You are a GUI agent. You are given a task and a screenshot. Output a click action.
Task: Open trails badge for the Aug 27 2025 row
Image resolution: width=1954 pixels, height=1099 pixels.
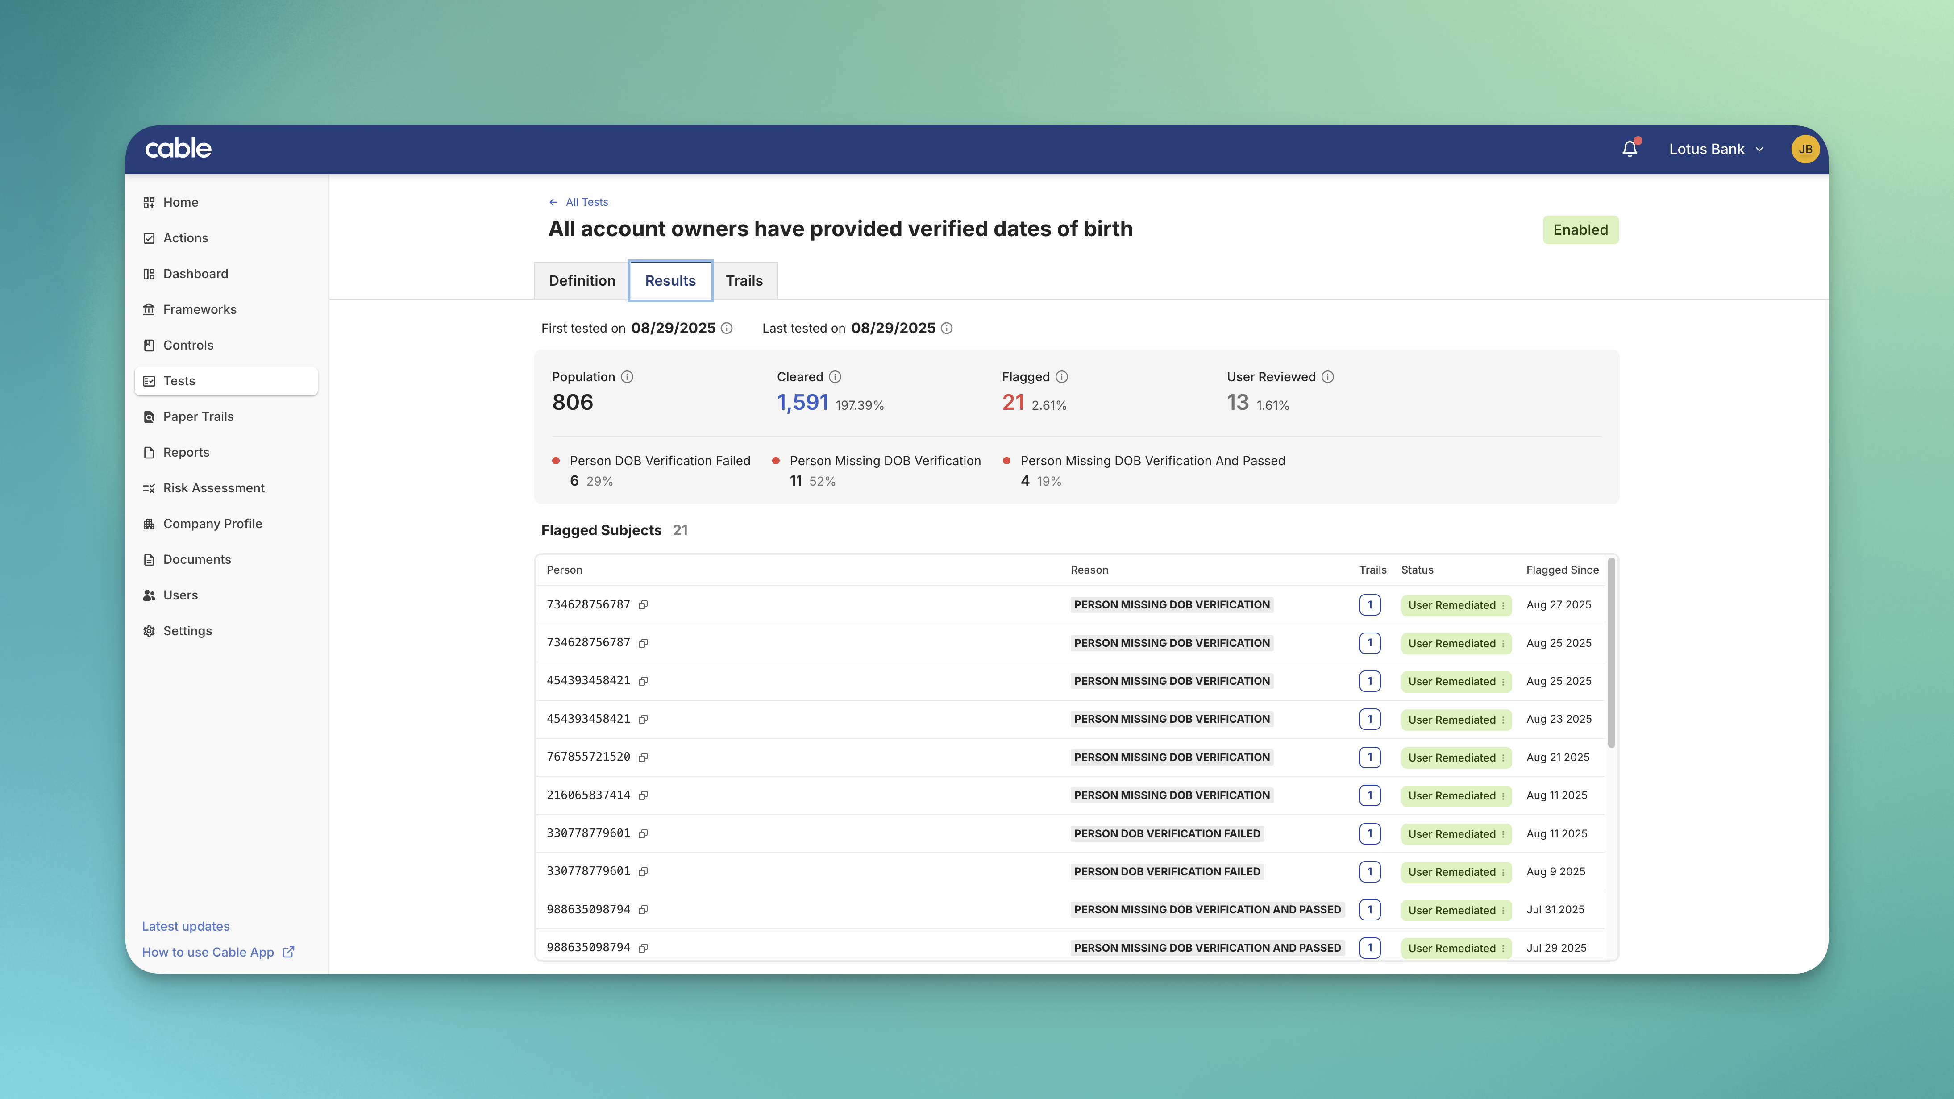[x=1369, y=605]
